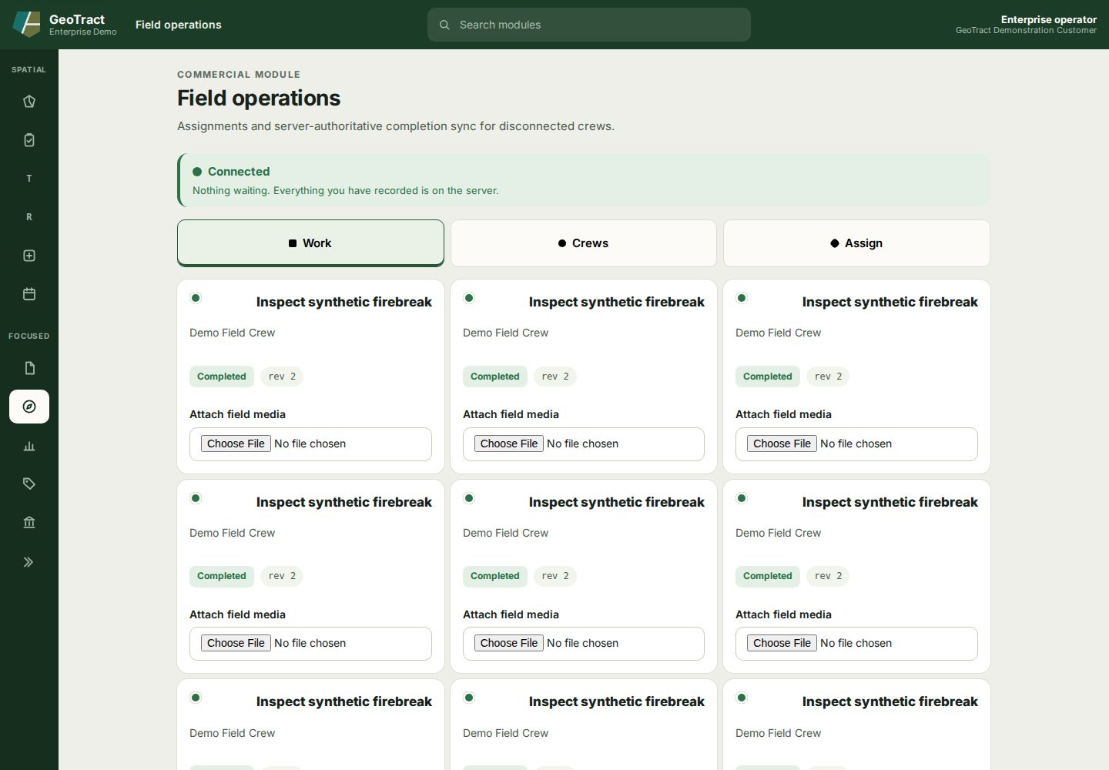The height and width of the screenshot is (770, 1109).
Task: Click GeoTract Demonstration Customer text
Action: point(1026,31)
